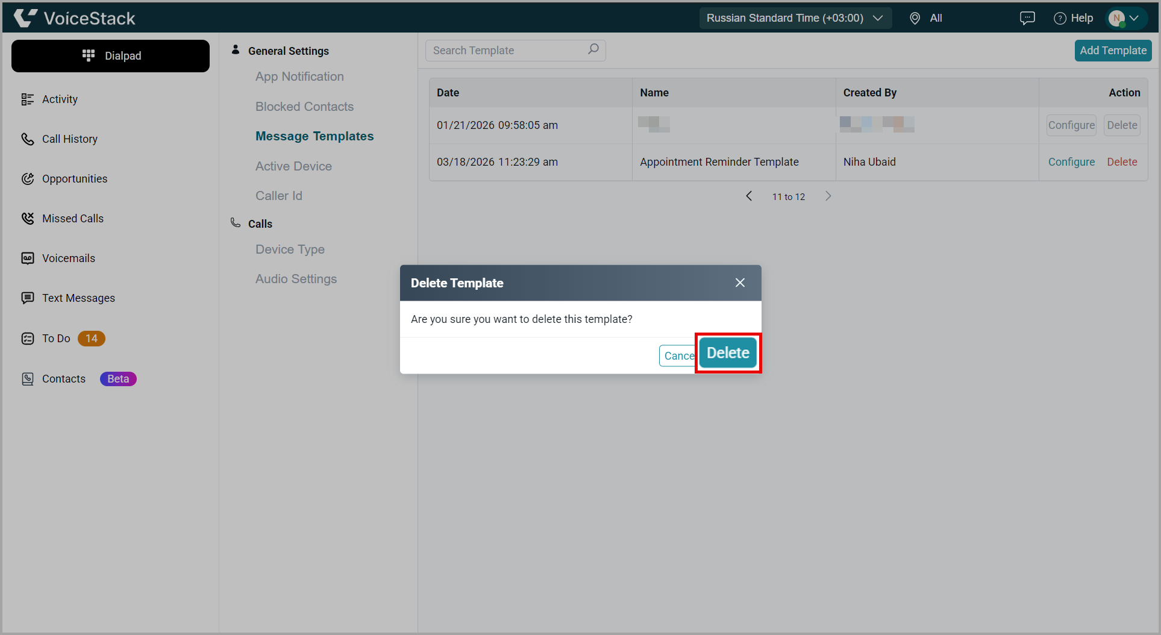
Task: Click the Call History phone icon
Action: 28,139
